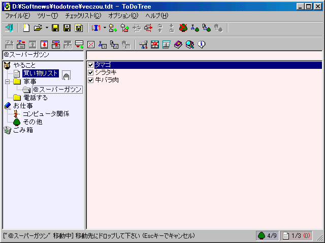Select the その他 tree node
Screen dimensions: 325x243
coord(32,122)
